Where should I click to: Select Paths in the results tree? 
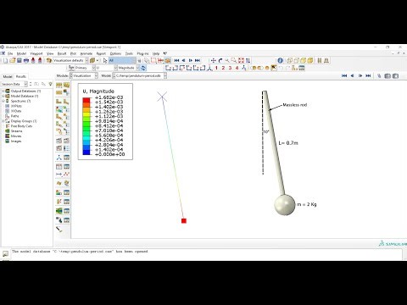tap(14, 116)
